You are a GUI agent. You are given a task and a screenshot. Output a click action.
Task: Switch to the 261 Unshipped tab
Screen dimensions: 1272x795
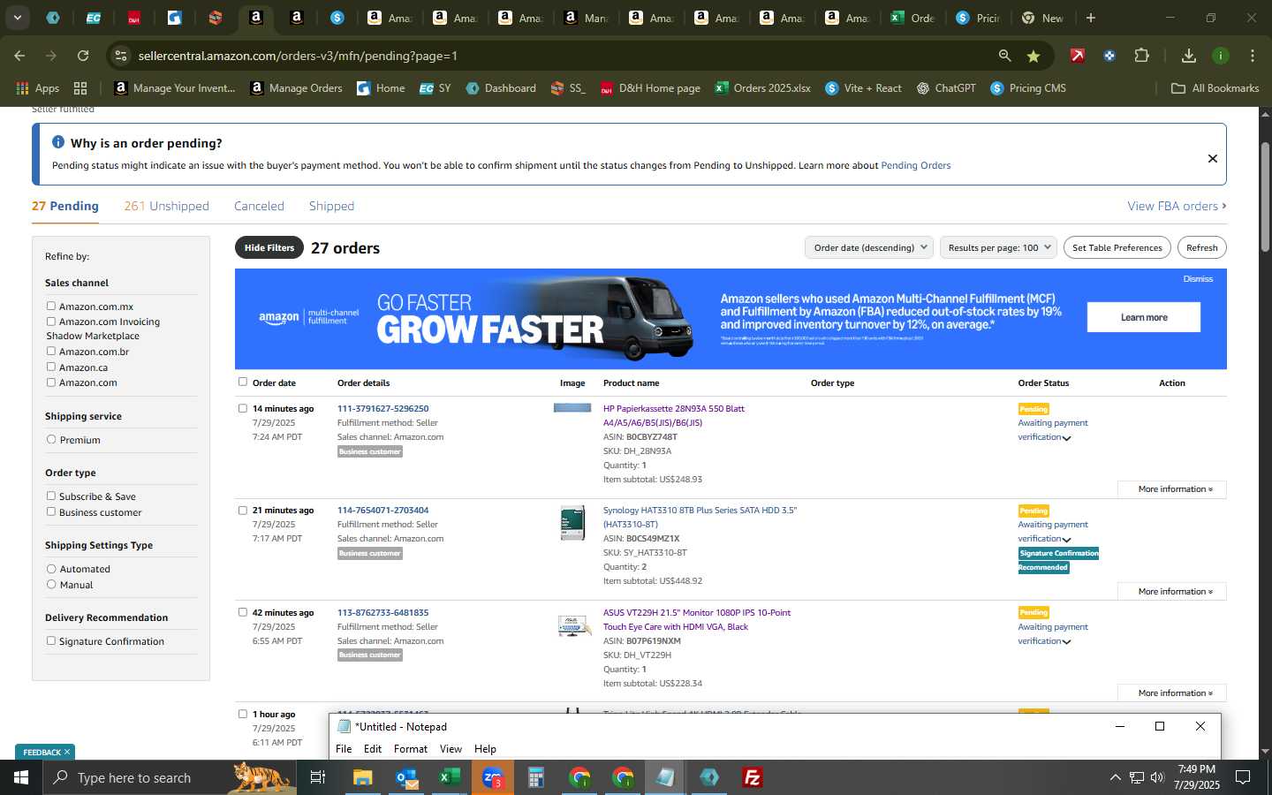point(166,206)
